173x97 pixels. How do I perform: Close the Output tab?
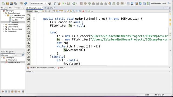click(32, 71)
